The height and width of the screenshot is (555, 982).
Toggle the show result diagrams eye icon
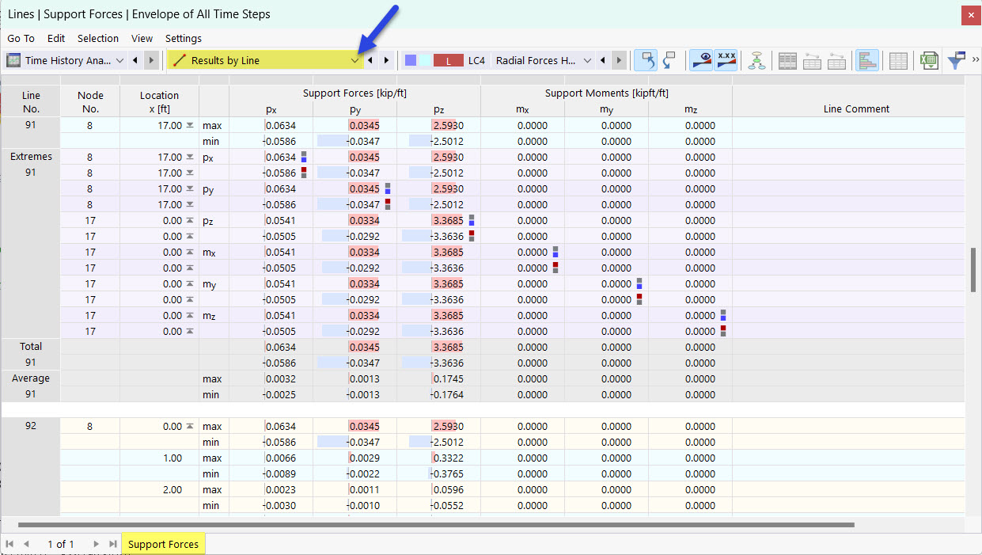tap(703, 60)
